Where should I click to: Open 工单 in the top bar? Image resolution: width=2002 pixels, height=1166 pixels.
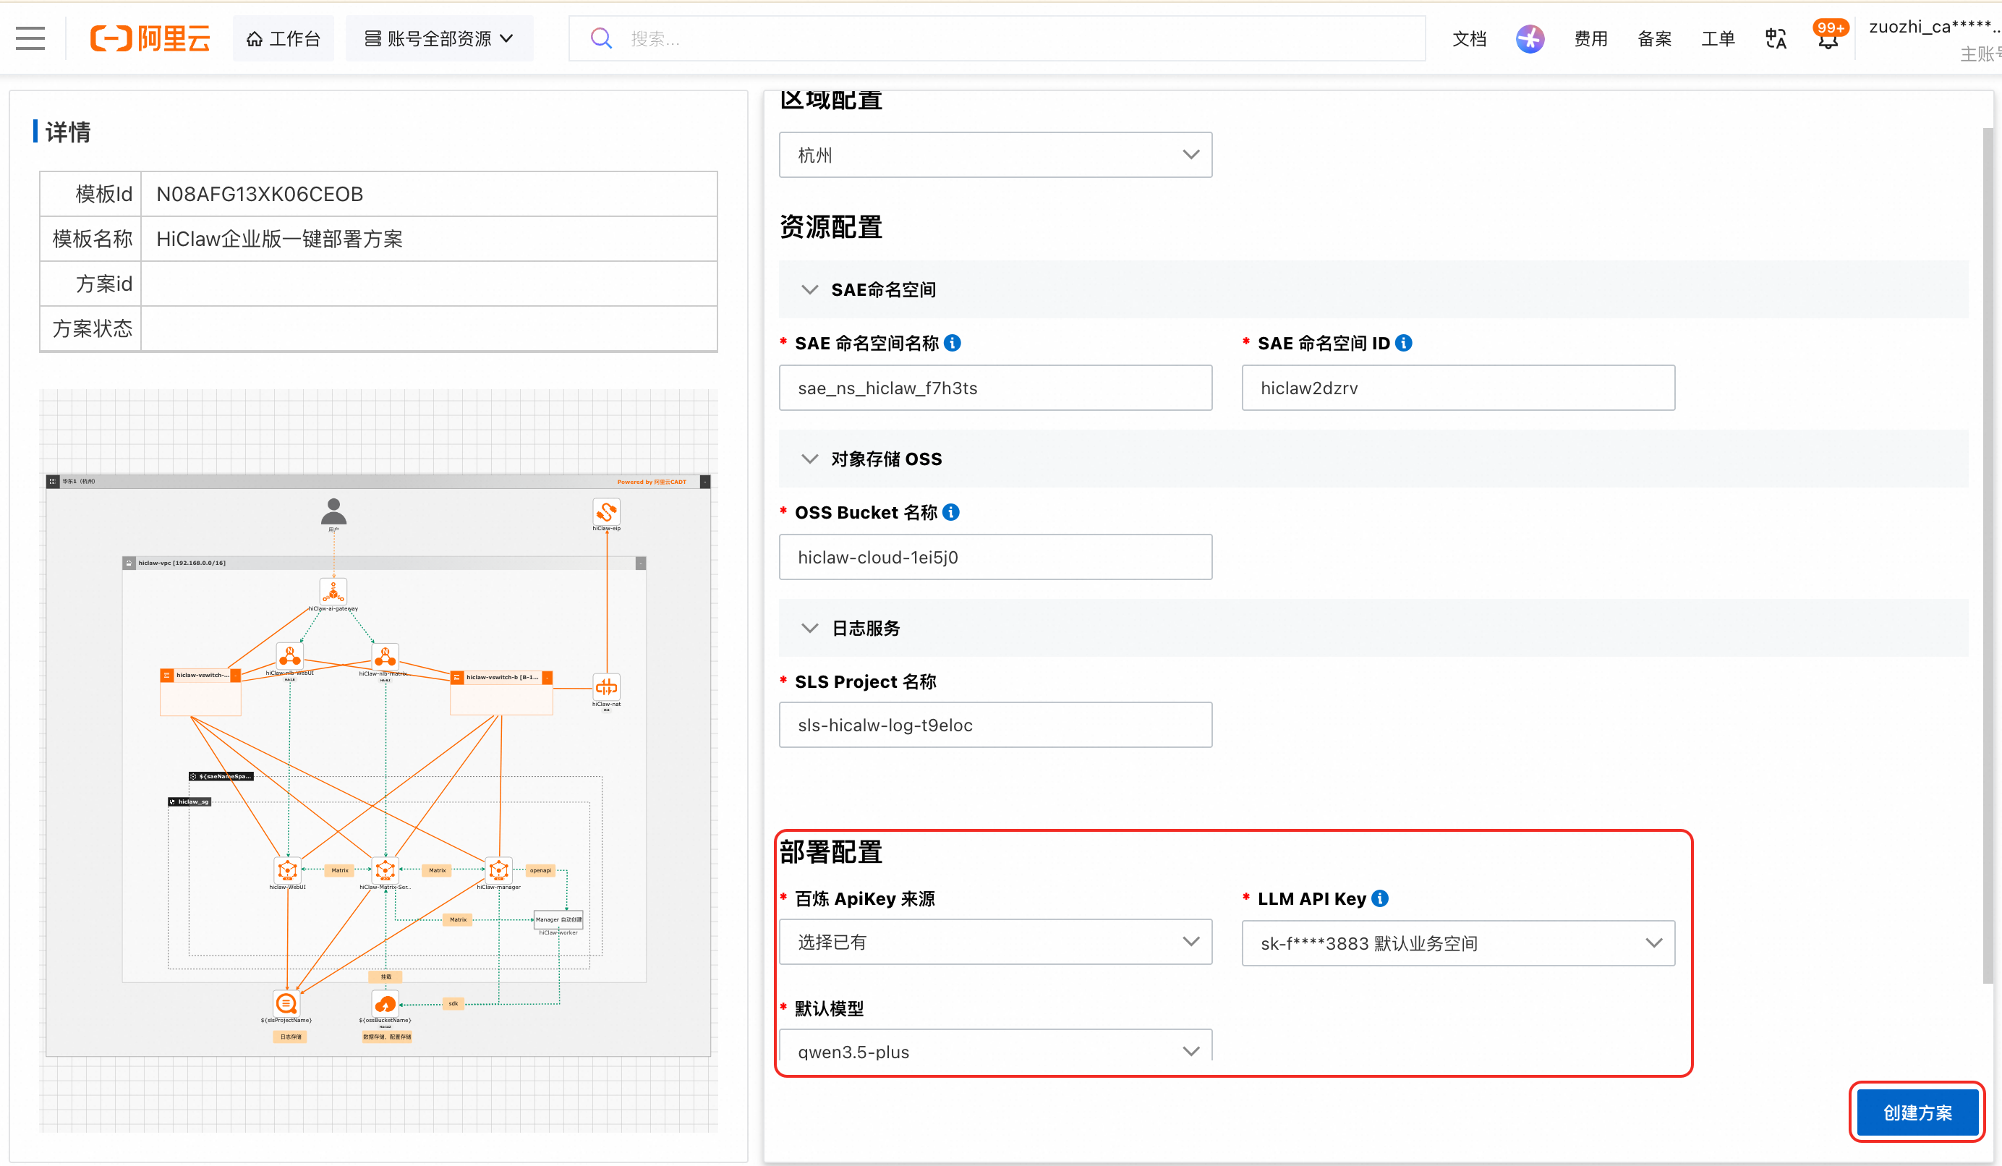coord(1718,38)
